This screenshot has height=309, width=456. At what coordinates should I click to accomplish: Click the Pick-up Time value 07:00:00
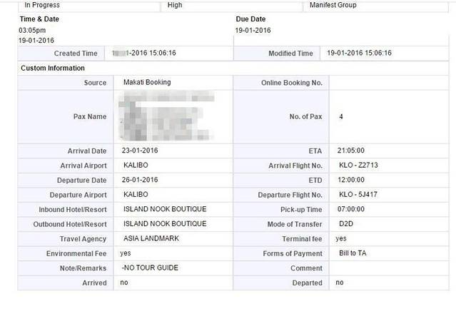pyautogui.click(x=352, y=209)
